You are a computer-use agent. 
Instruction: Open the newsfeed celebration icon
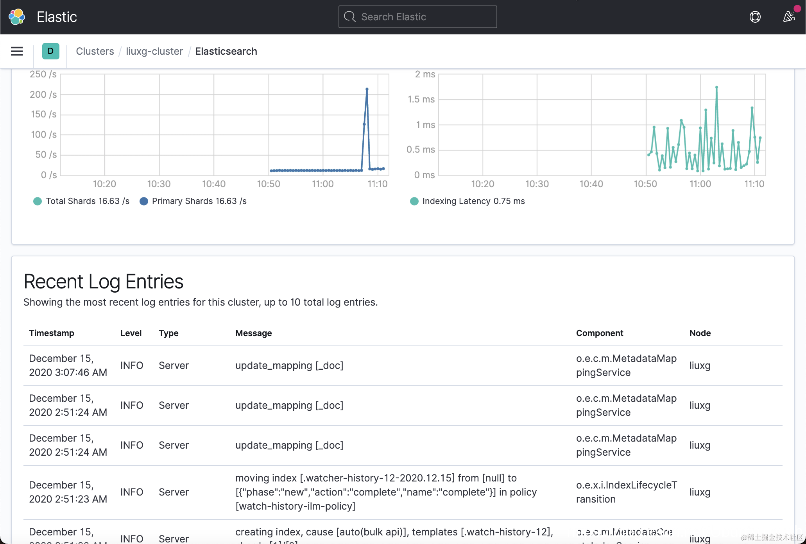789,17
